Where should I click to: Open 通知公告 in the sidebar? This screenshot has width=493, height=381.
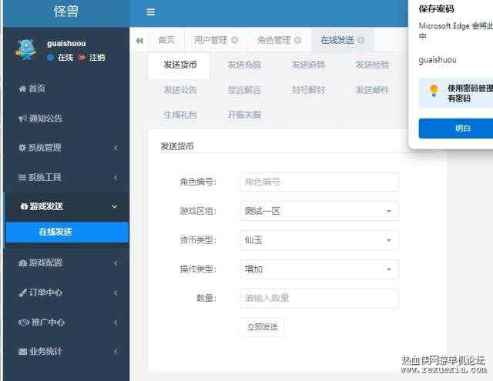pos(67,119)
